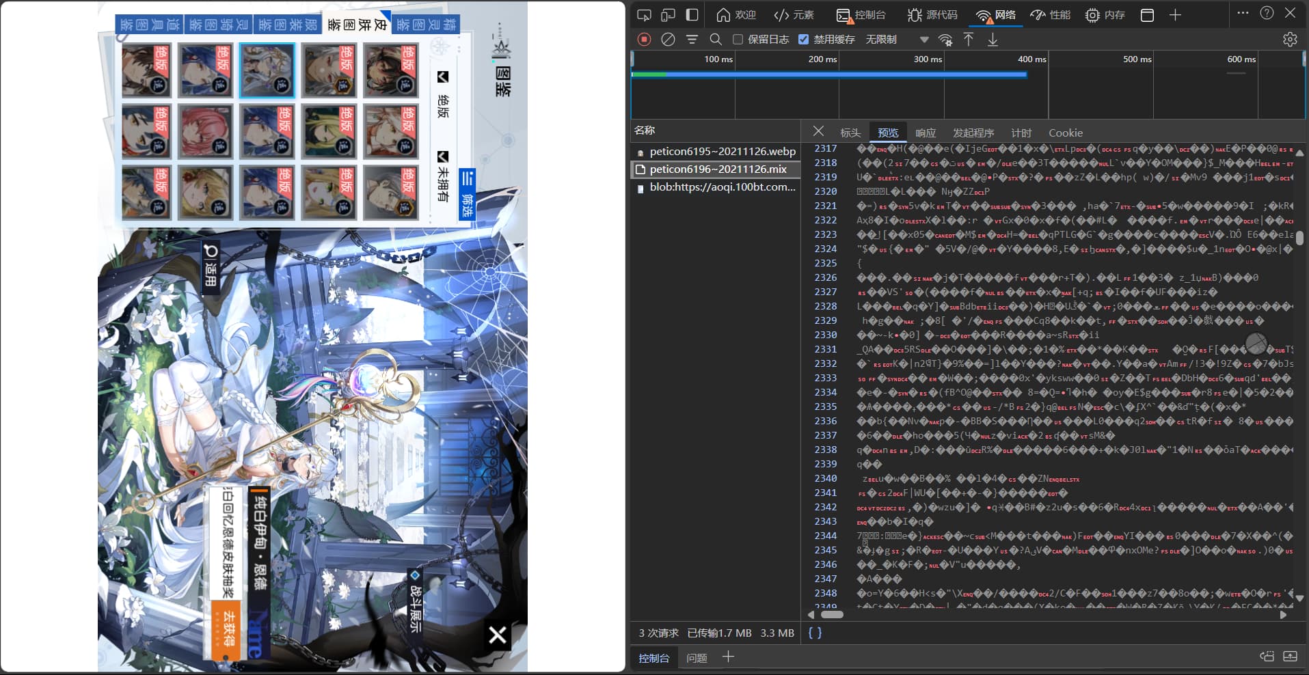Open the 内存 panel tab
1309x675 pixels.
click(1105, 15)
